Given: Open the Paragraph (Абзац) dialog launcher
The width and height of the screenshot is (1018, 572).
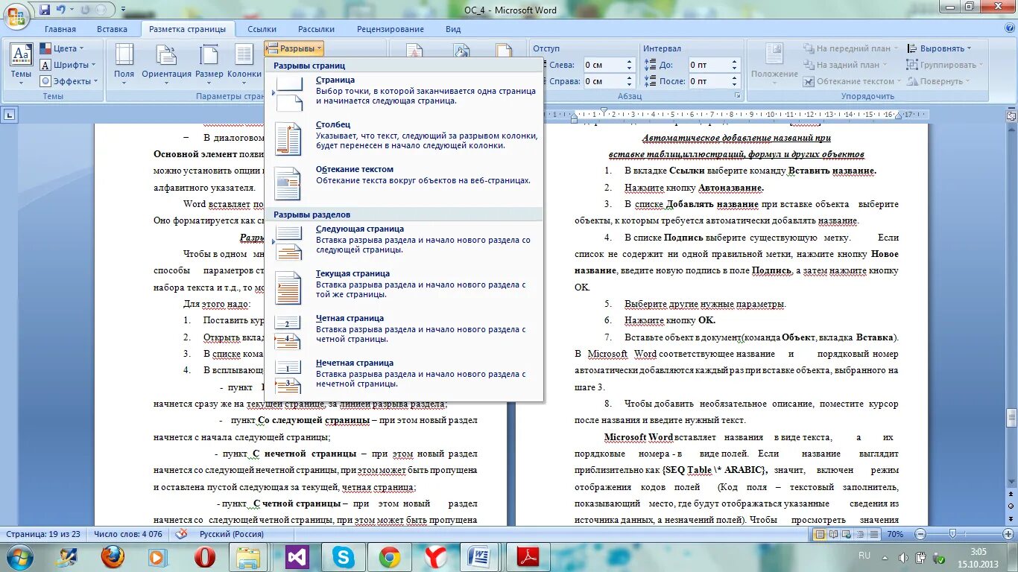Looking at the screenshot, I should pyautogui.click(x=738, y=96).
